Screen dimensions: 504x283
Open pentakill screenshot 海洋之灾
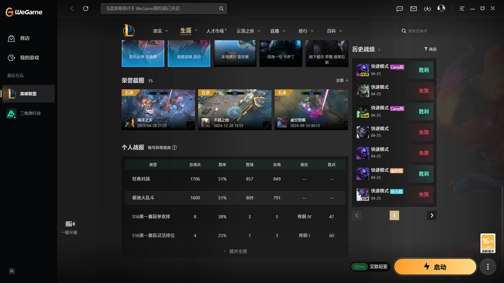158,110
